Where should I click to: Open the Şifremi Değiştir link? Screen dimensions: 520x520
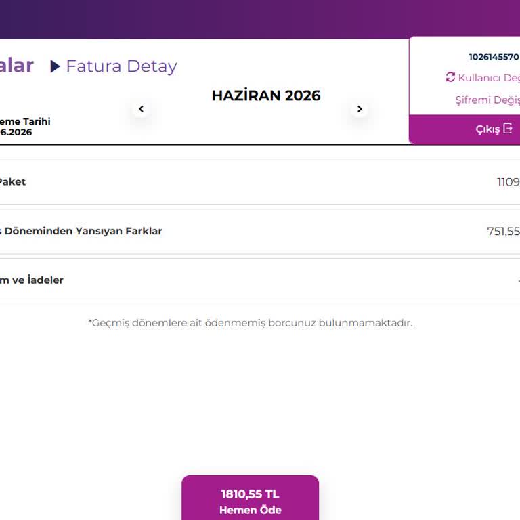487,100
